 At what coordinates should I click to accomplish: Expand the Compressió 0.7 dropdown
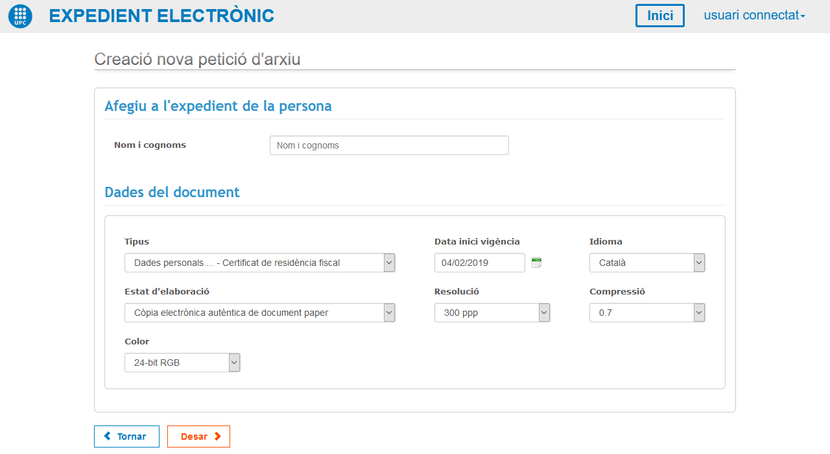[x=646, y=313]
